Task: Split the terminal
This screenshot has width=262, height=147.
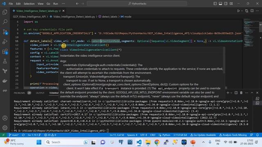Action: click(x=236, y=93)
